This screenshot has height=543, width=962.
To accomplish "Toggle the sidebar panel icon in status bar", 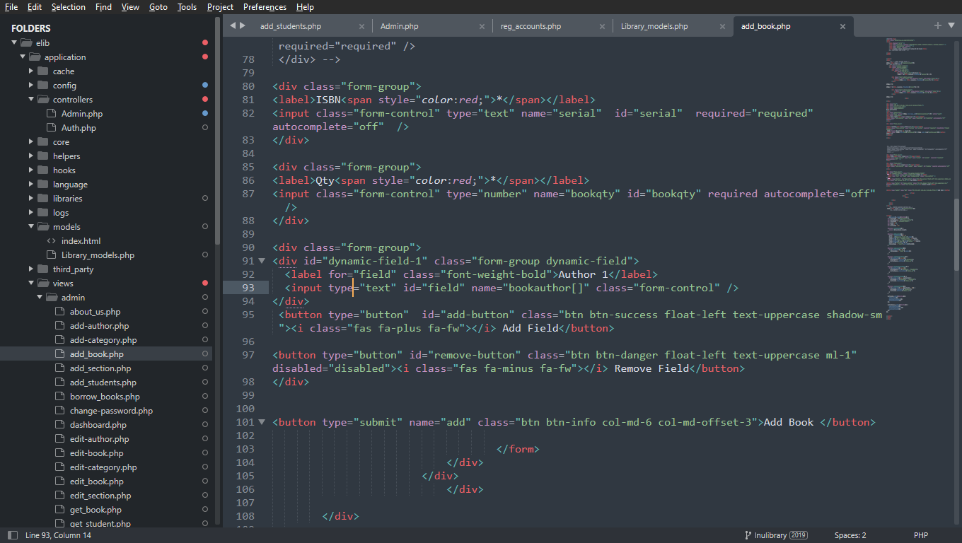I will click(x=12, y=535).
